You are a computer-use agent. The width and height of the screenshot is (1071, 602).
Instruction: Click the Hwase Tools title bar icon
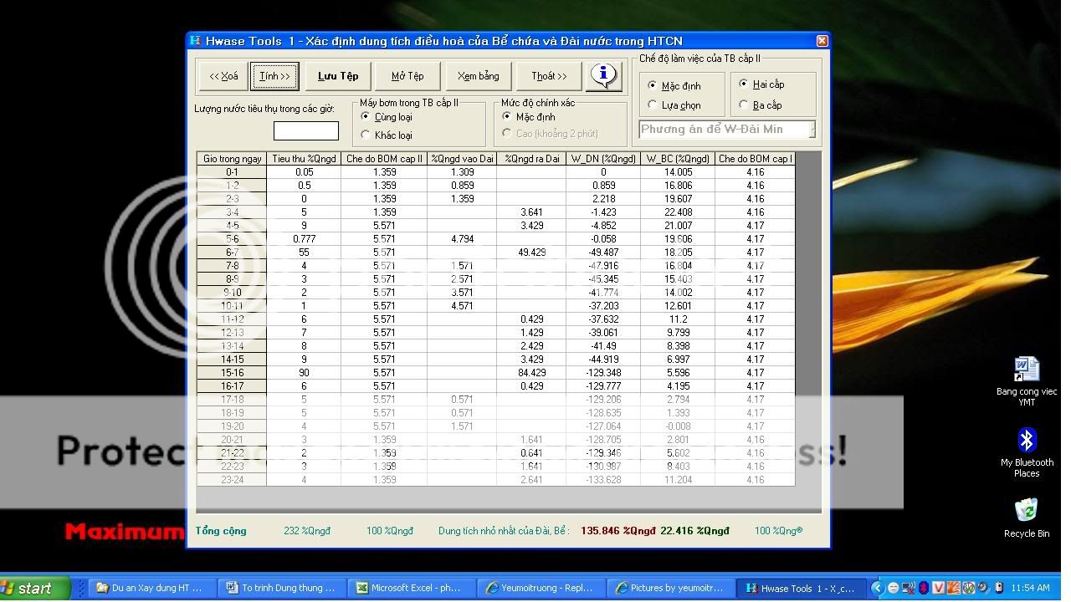pyautogui.click(x=195, y=40)
